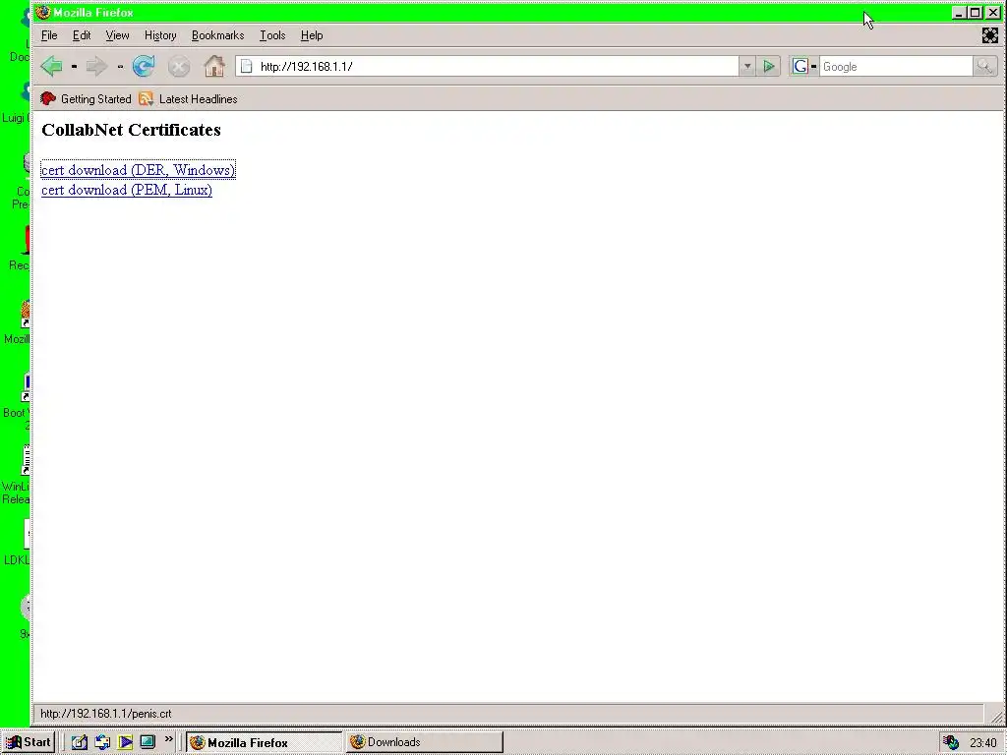
Task: Open the Bookmarks menu
Action: point(217,35)
